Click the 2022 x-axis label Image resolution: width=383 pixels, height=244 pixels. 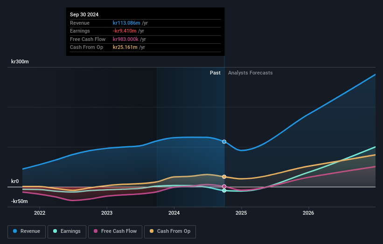tap(40, 213)
